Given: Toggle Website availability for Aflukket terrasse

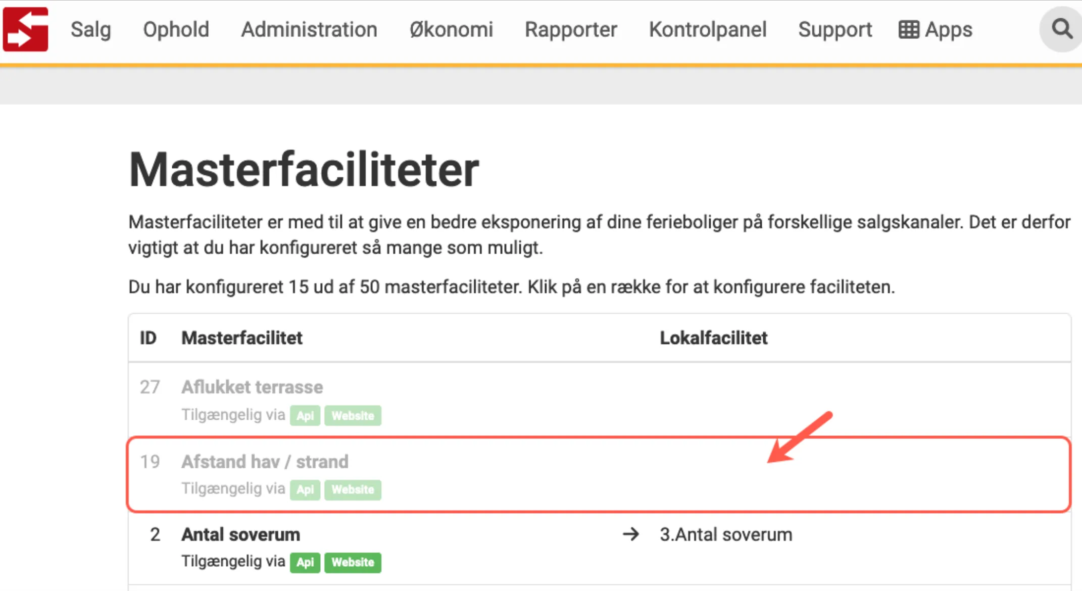Looking at the screenshot, I should [353, 415].
